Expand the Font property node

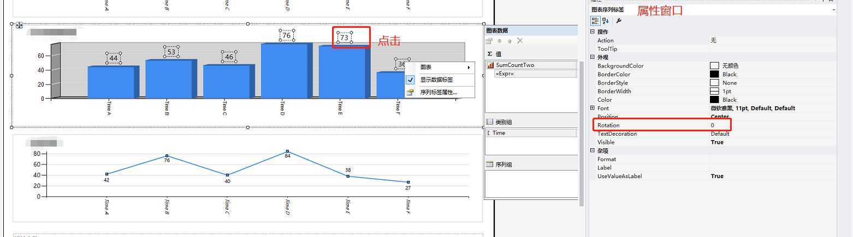point(593,108)
